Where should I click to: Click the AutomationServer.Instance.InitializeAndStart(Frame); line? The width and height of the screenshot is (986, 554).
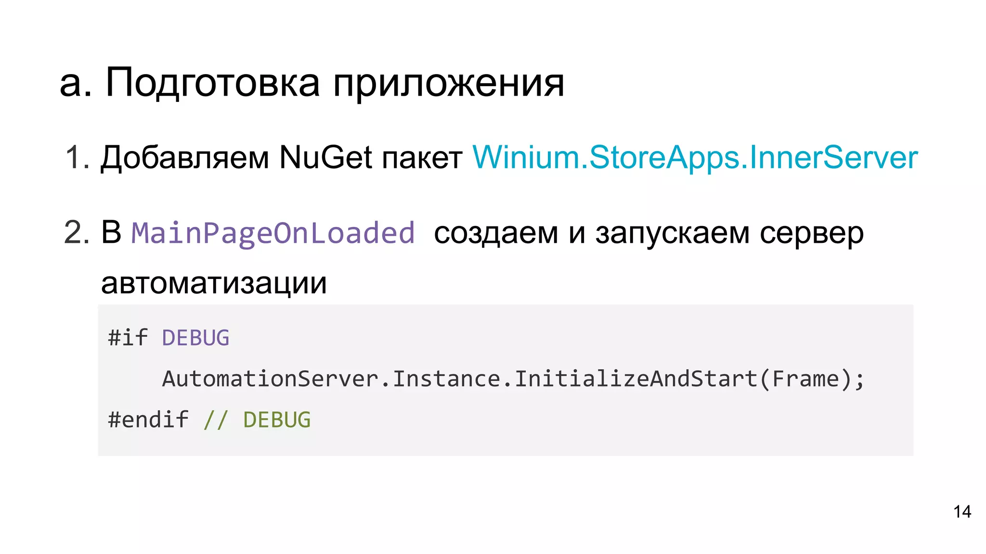coord(513,379)
